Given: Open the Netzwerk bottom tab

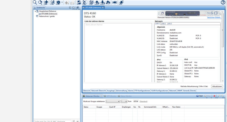Looking at the screenshot, I should click(173, 91).
